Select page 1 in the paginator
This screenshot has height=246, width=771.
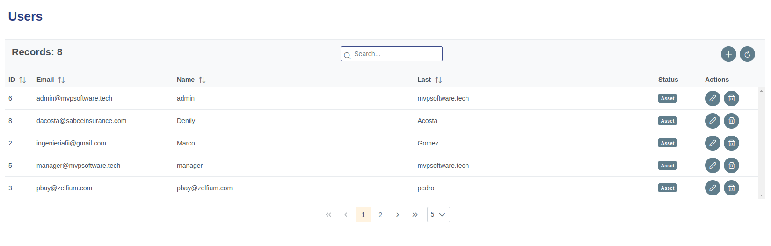(363, 215)
